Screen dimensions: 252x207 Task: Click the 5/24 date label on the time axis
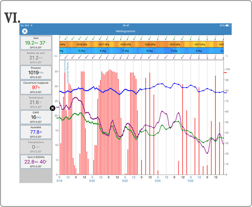pyautogui.click(x=158, y=181)
